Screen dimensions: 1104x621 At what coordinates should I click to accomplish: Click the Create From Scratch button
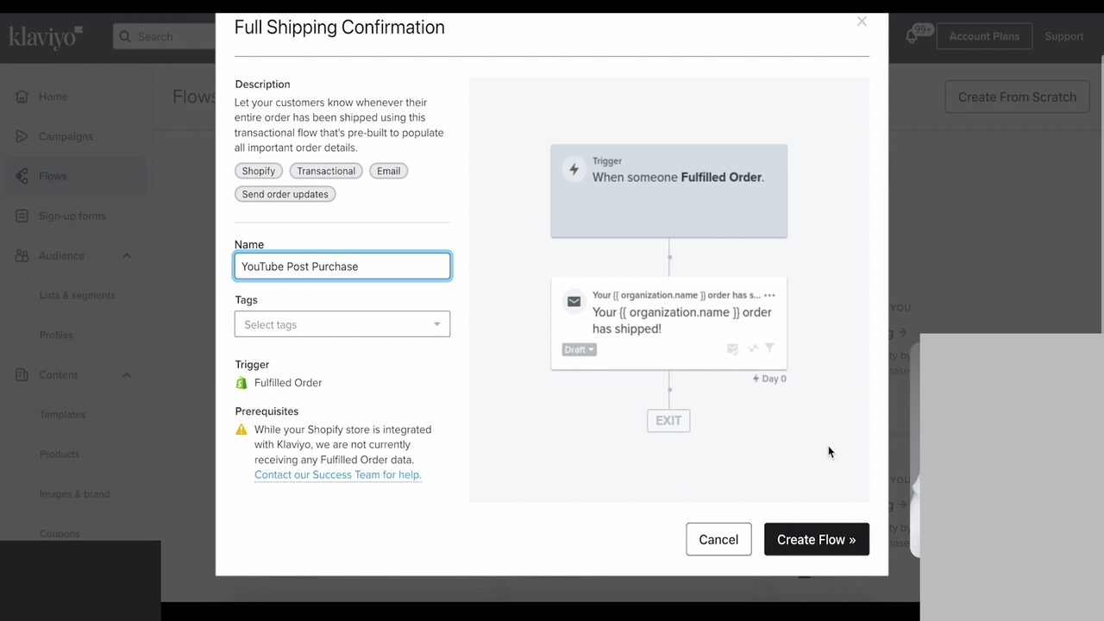pyautogui.click(x=1017, y=97)
